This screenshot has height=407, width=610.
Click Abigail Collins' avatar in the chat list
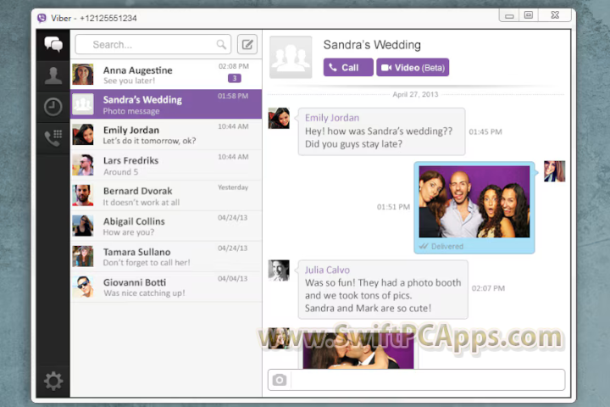click(83, 226)
